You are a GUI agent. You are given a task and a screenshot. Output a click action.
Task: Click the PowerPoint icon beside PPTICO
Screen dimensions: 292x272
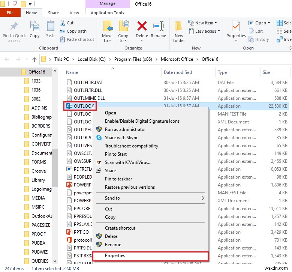tap(69, 232)
